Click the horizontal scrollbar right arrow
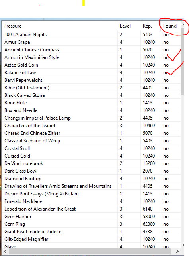Viewport: 189px width, 256px height. (177, 251)
